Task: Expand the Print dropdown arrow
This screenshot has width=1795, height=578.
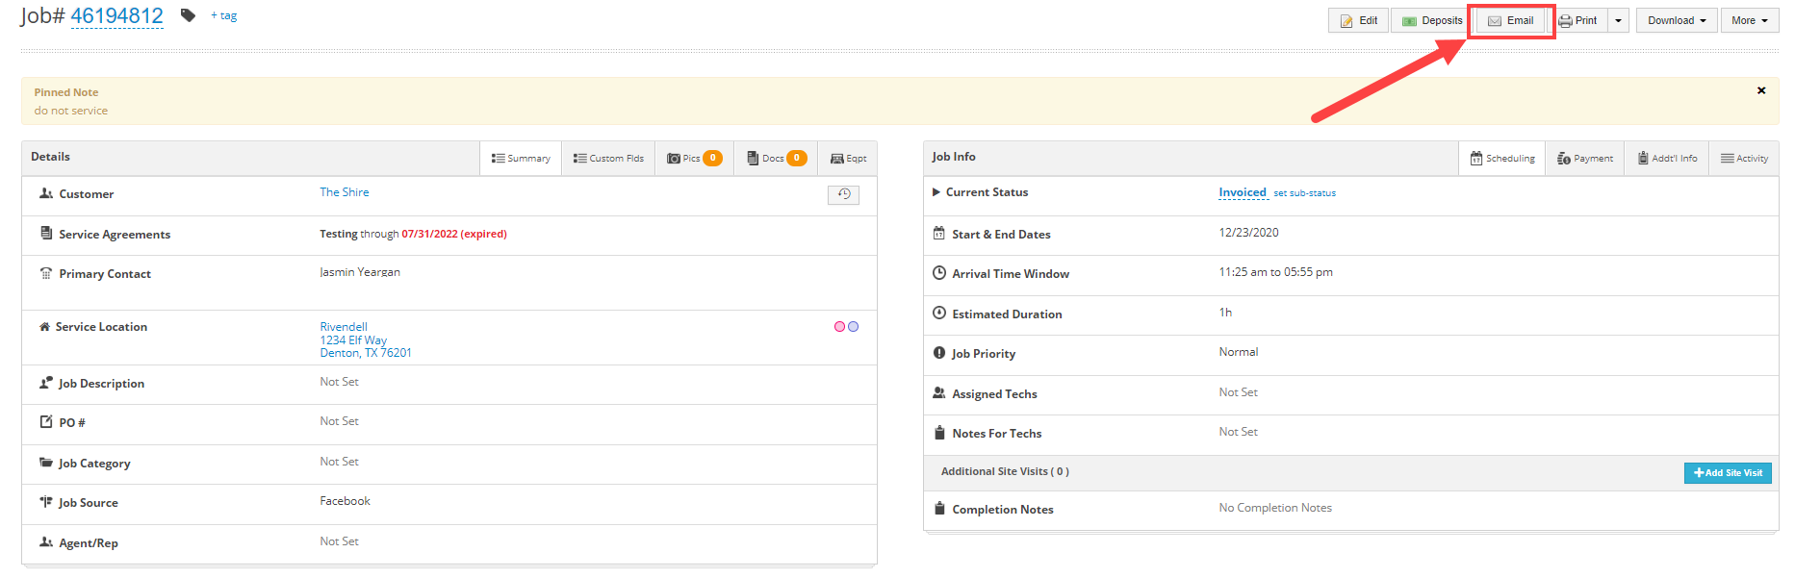Action: [x=1618, y=20]
